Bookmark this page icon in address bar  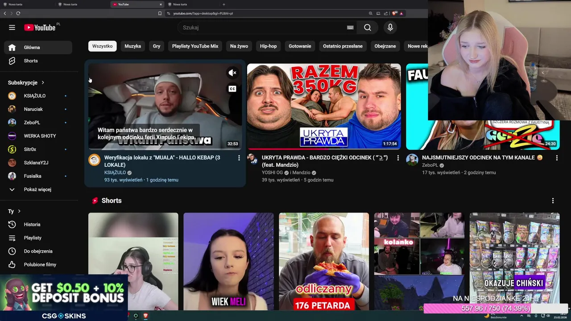(x=160, y=13)
